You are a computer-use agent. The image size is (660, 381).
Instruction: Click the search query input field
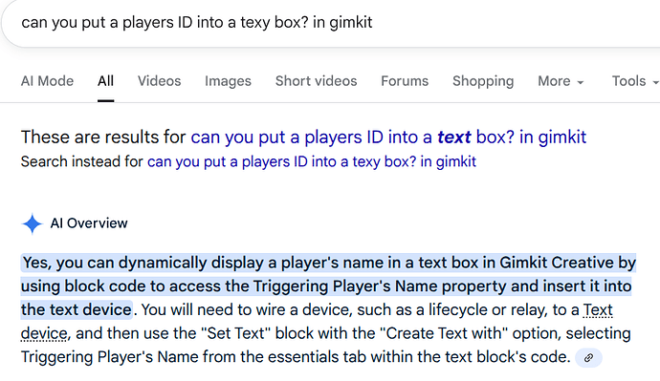tap(328, 22)
